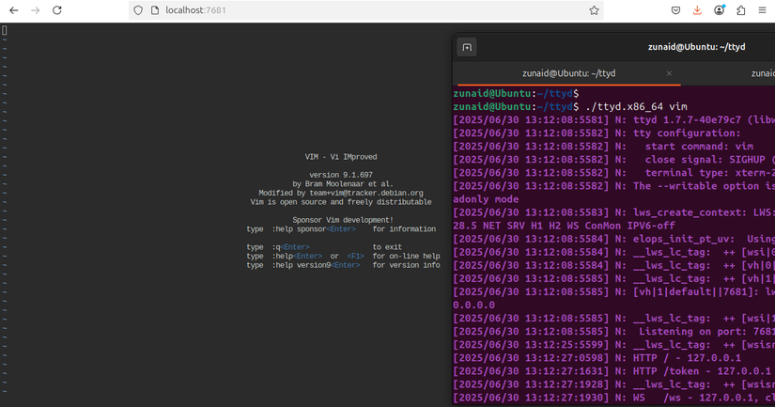Image resolution: width=775 pixels, height=407 pixels.
Task: Click 'Vim is open source and freely distributable'
Action: pos(341,202)
